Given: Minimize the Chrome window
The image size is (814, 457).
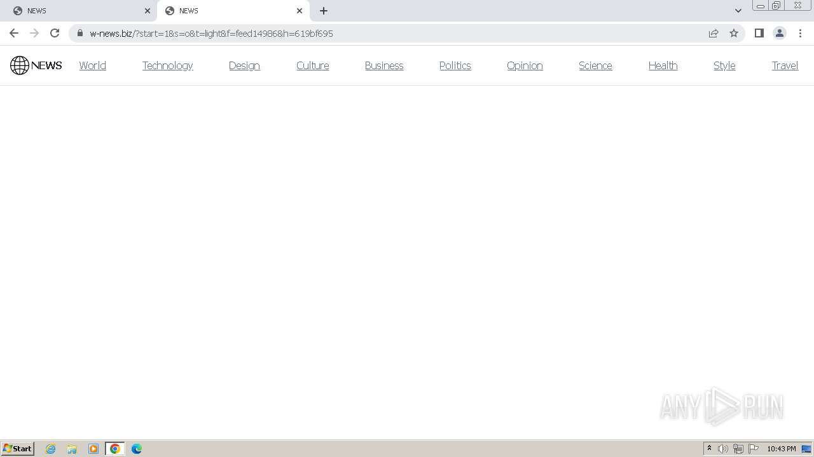Looking at the screenshot, I should point(761,6).
